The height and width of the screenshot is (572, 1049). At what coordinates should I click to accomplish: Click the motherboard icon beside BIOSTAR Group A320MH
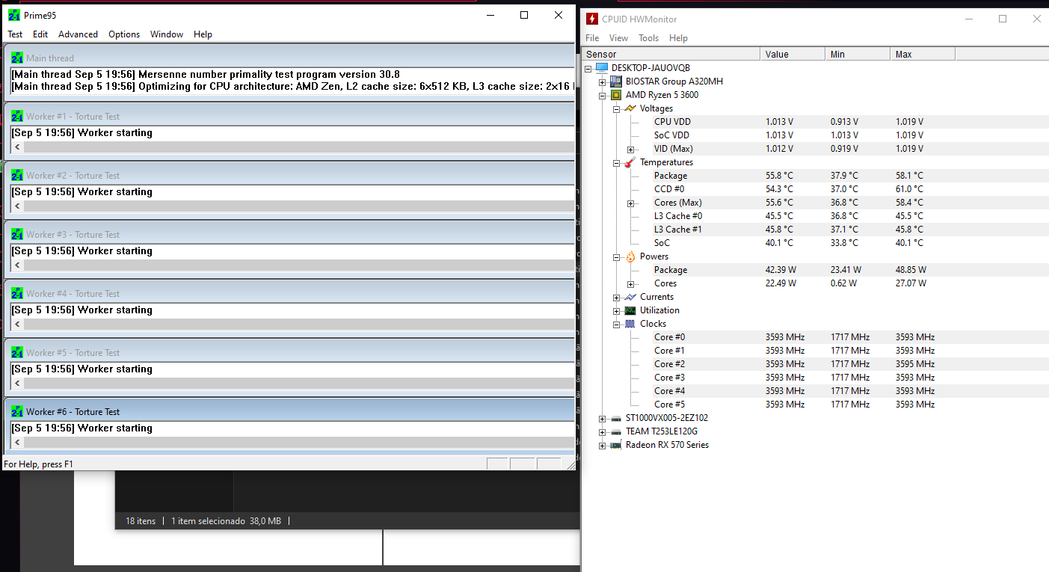(x=616, y=82)
